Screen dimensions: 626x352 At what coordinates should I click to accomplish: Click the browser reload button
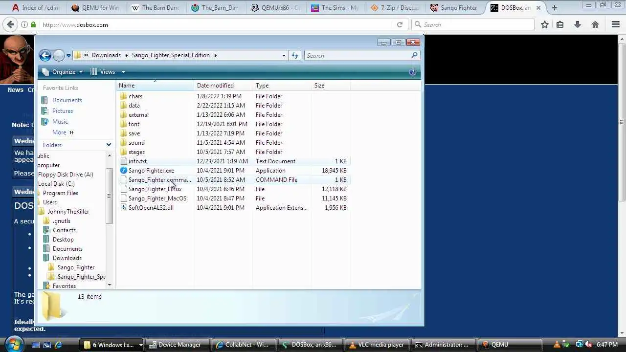[400, 24]
